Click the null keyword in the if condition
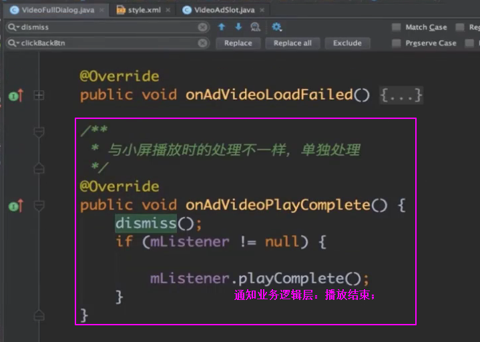Image resolution: width=480 pixels, height=342 pixels. 282,242
